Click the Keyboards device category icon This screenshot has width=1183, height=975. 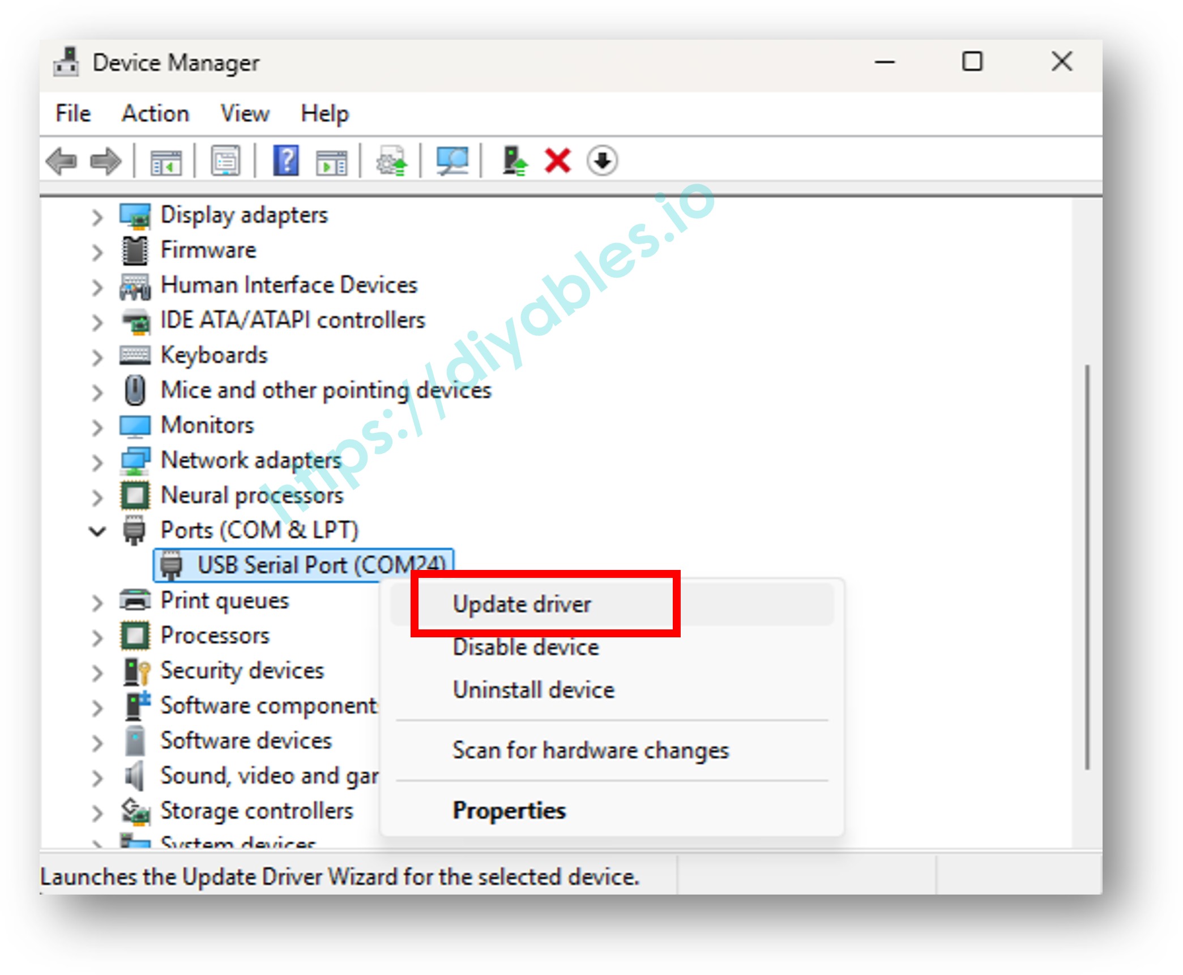pyautogui.click(x=135, y=355)
